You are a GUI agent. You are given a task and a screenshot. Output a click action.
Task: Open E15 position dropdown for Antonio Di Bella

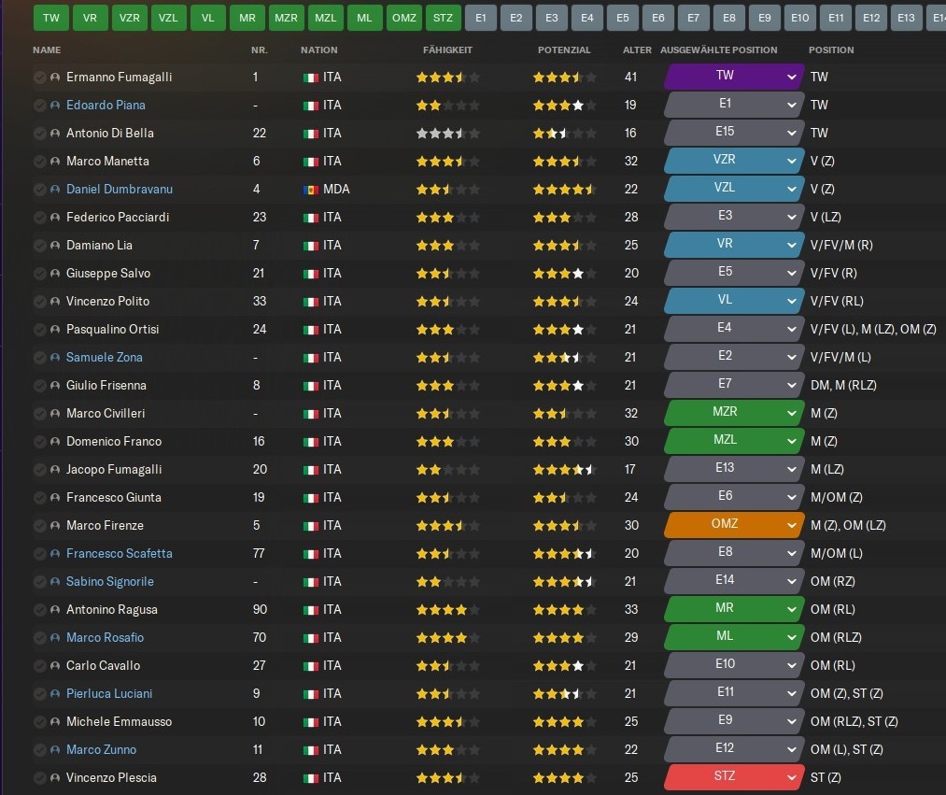coord(734,133)
